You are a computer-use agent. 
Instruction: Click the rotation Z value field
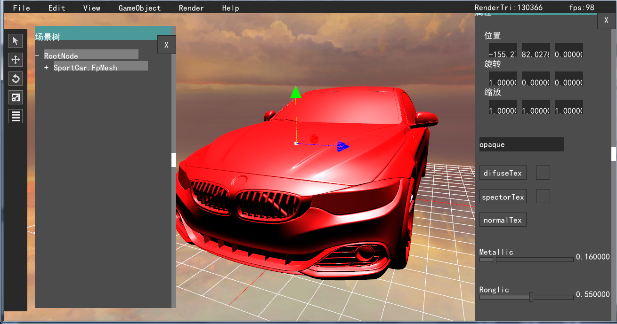coord(568,79)
